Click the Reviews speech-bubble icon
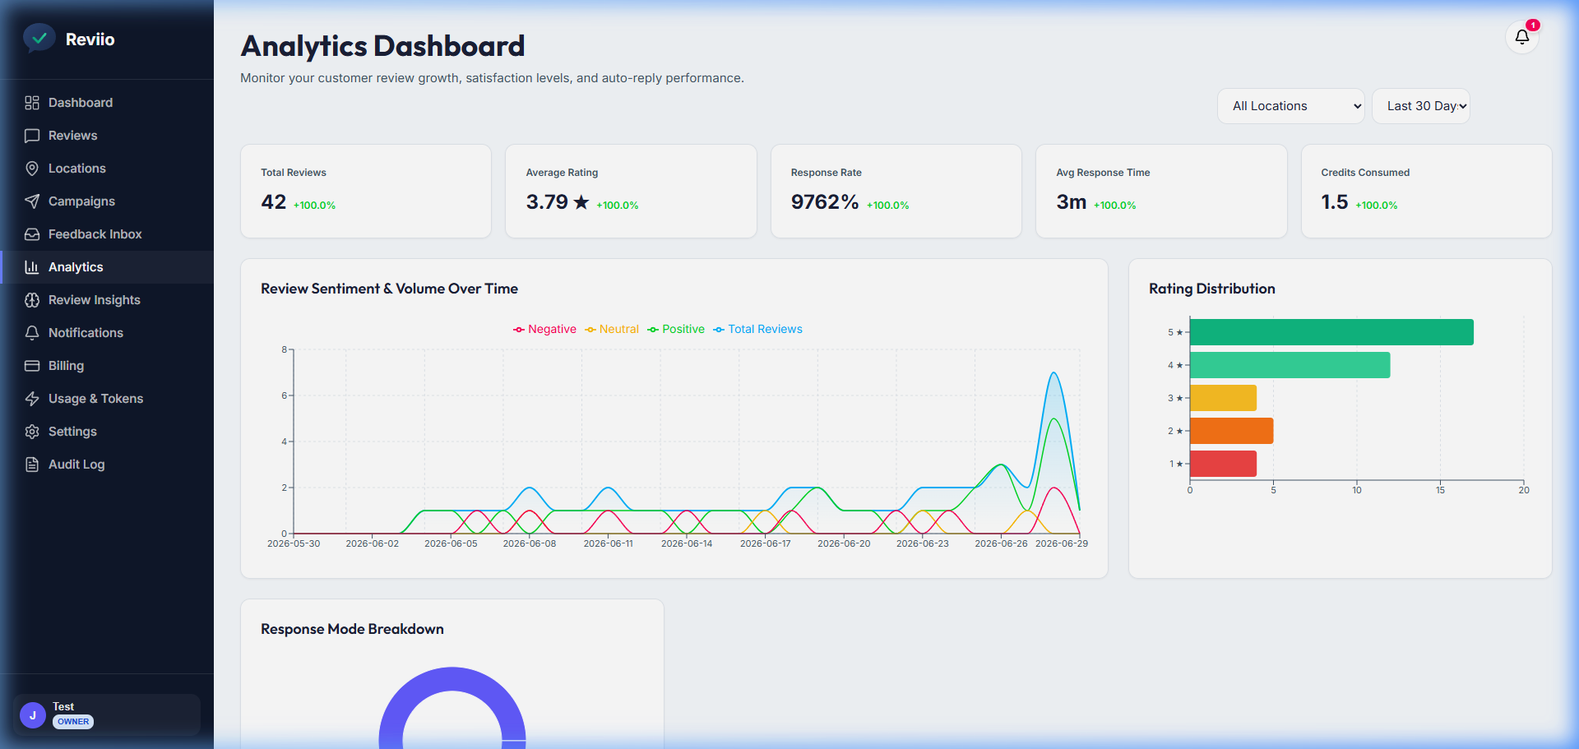1579x749 pixels. [32, 136]
